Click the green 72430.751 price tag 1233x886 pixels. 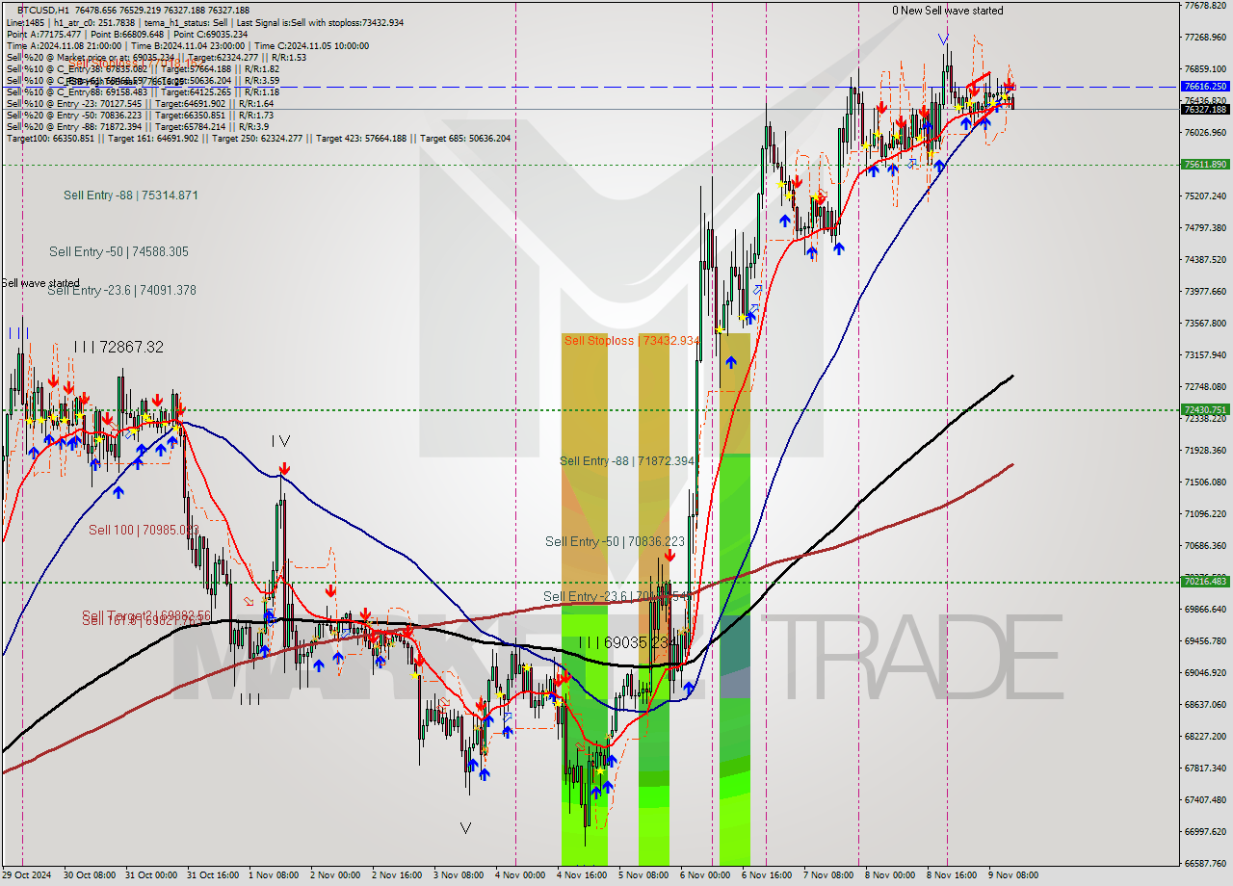click(1205, 409)
